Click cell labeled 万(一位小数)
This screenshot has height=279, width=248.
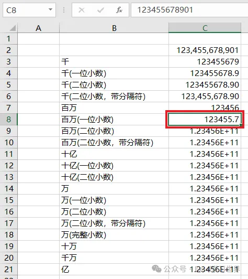114,200
